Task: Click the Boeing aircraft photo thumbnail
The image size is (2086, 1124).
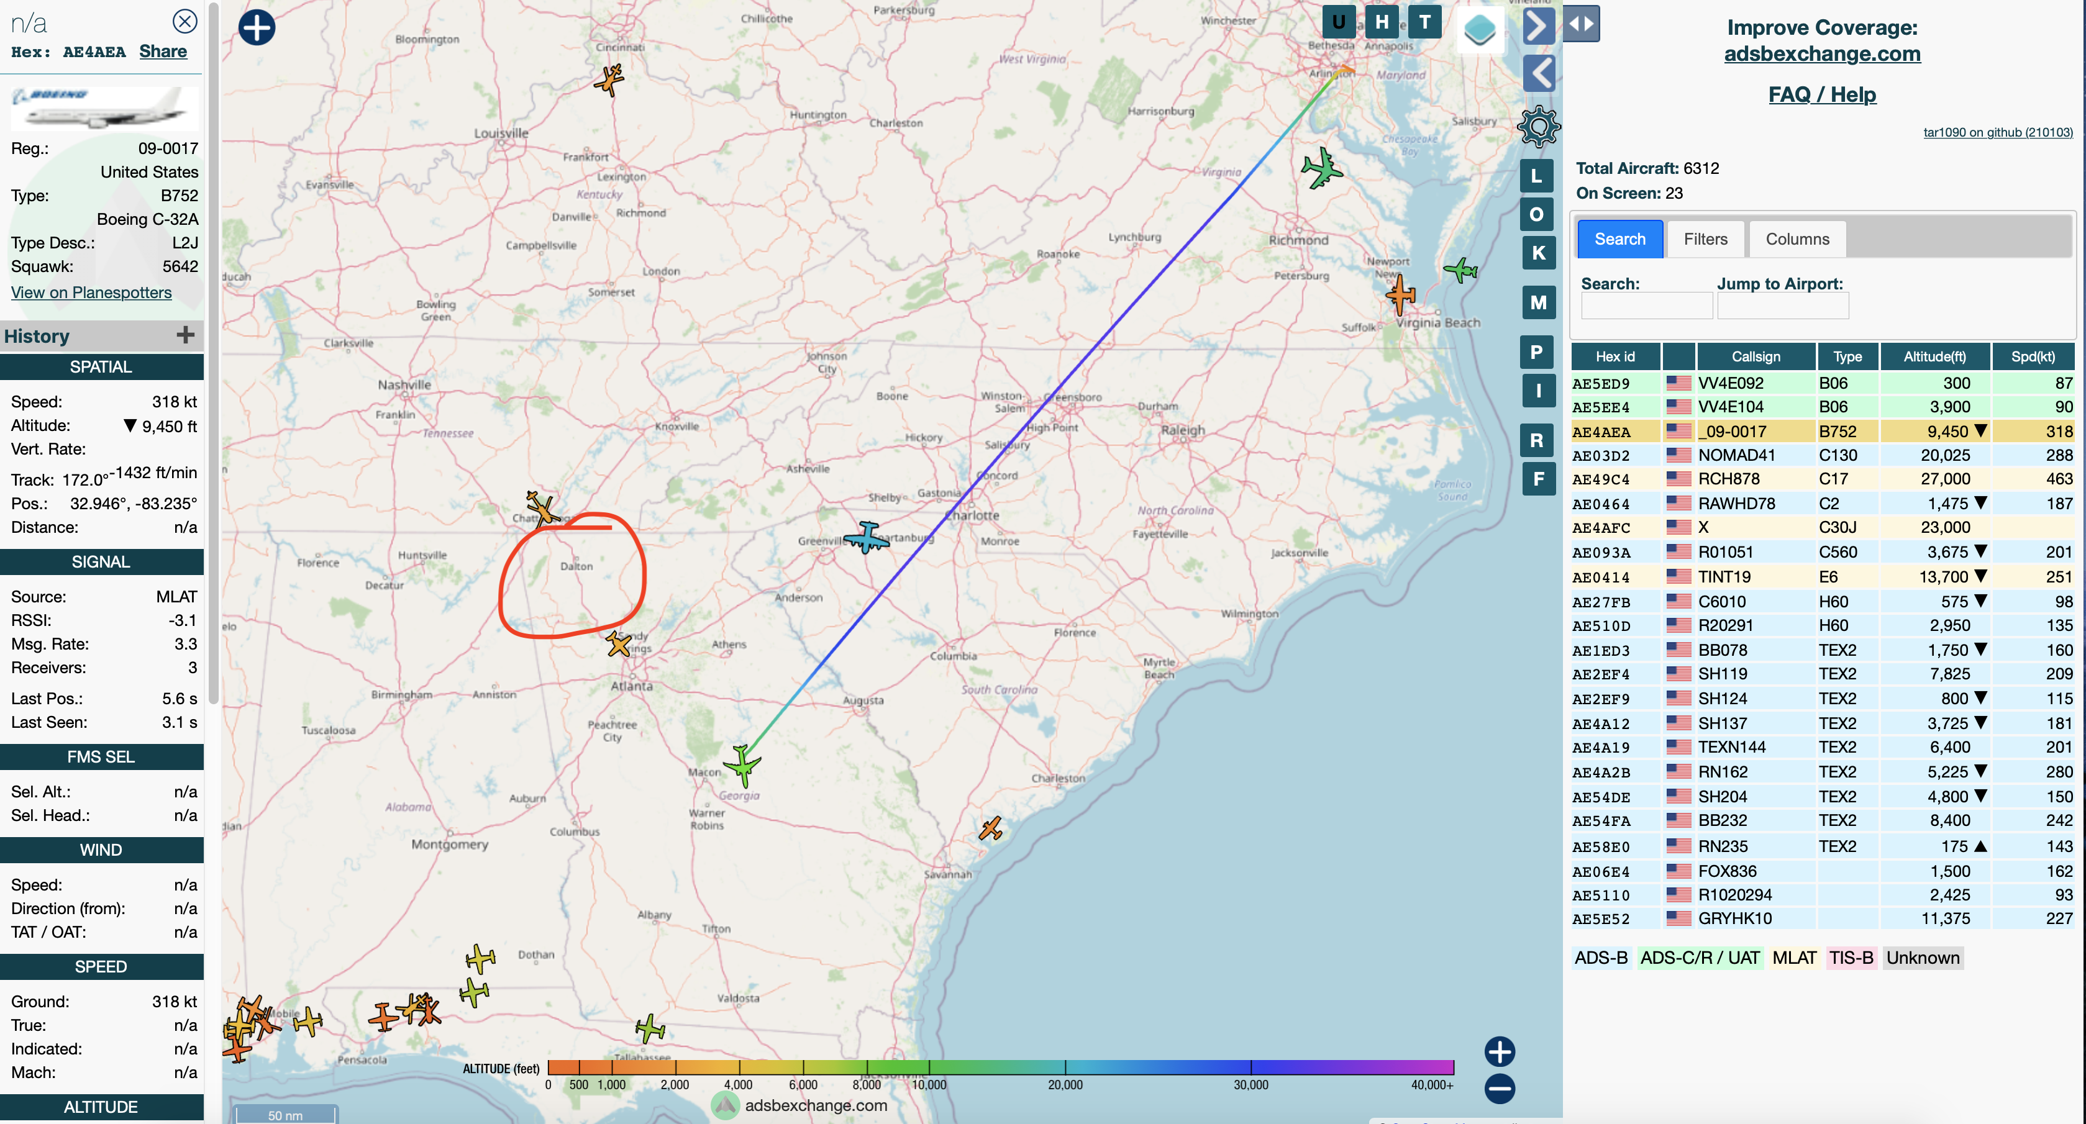Action: (x=104, y=109)
